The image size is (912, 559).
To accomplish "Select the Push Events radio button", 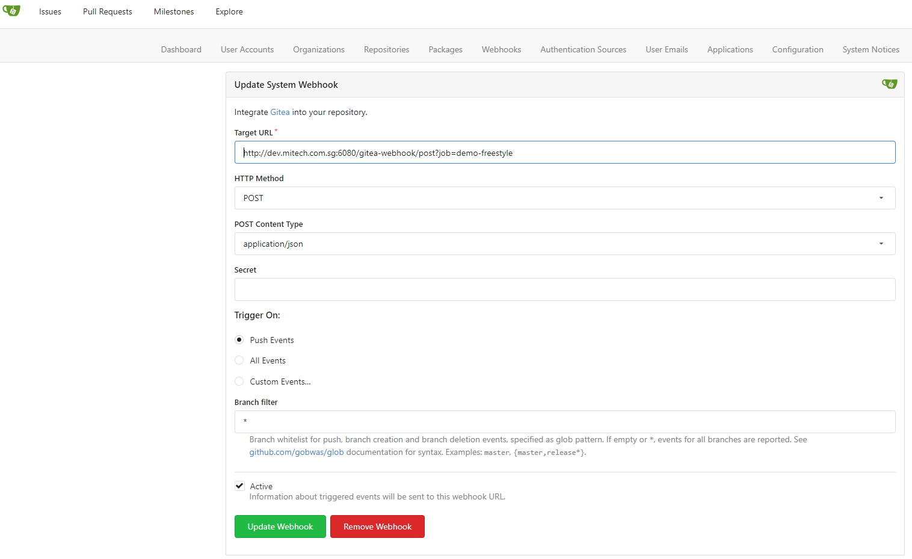I will coord(239,340).
